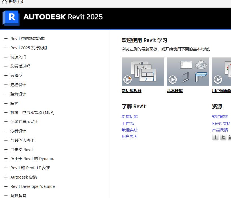Open the 'Revit 支持' resource link
This screenshot has height=198, width=231.
click(x=221, y=123)
